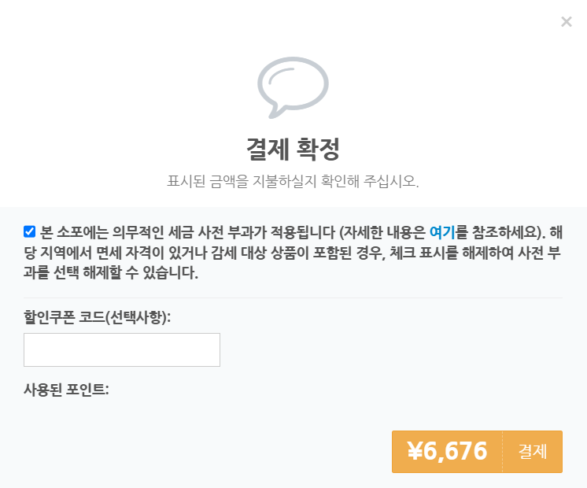Open the 여기 details link
Viewport: 587px width, 488px height.
pyautogui.click(x=441, y=232)
